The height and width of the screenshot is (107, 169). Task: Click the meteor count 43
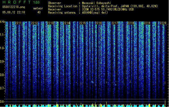[39, 12]
